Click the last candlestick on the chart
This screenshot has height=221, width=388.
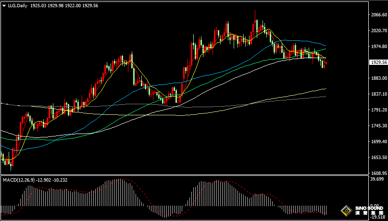click(325, 63)
